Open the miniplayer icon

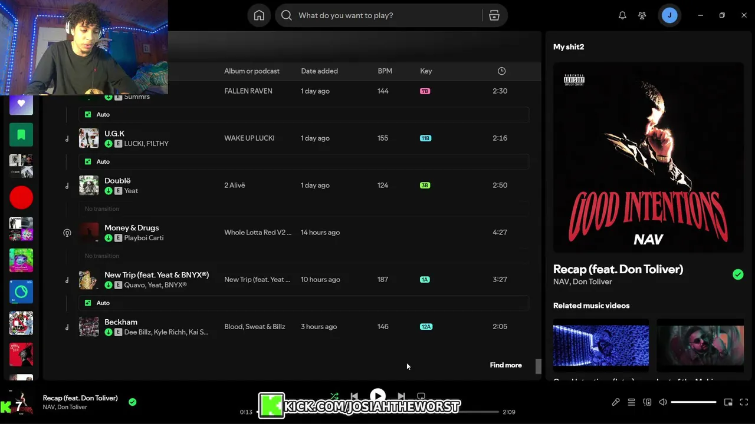728,402
